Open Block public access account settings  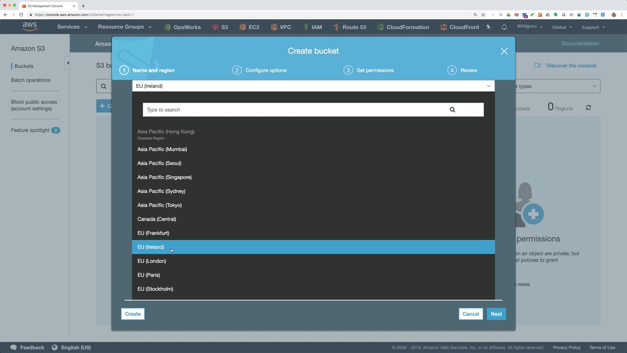pyautogui.click(x=34, y=105)
